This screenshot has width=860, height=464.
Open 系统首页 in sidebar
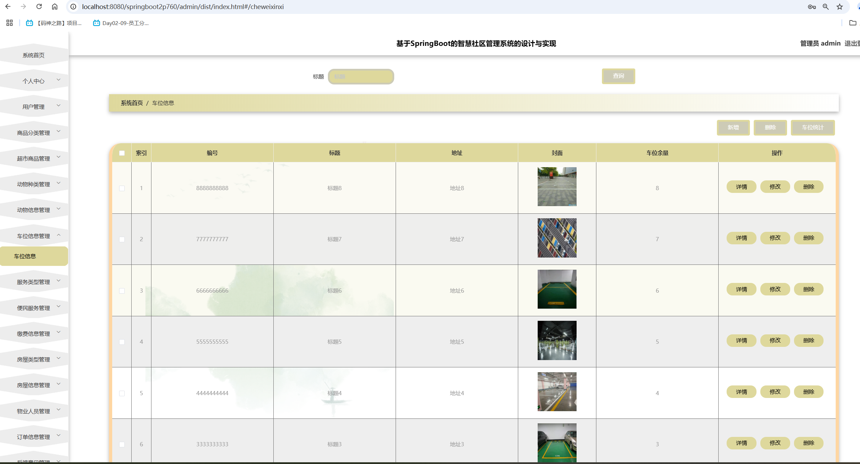[34, 55]
